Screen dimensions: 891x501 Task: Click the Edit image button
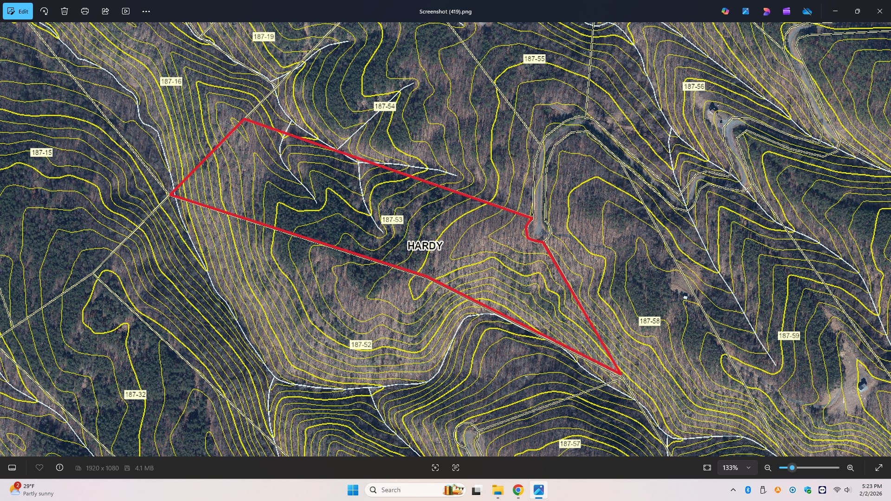click(18, 11)
